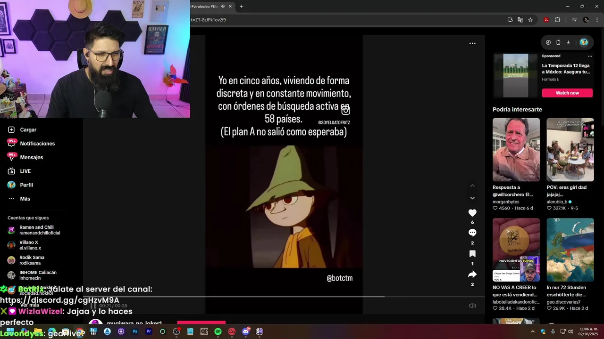Click the download desktop app arrow icon
Screen dimensions: 604x339
569,42
